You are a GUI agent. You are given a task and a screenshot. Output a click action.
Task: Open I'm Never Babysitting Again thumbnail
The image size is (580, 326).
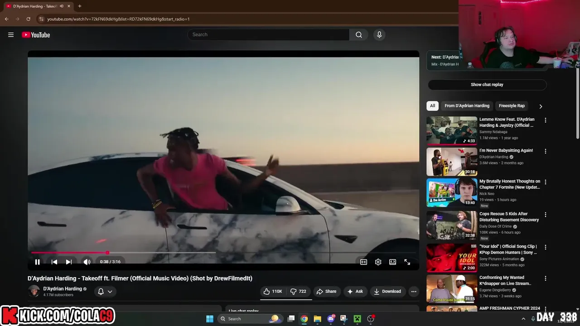coord(451,162)
